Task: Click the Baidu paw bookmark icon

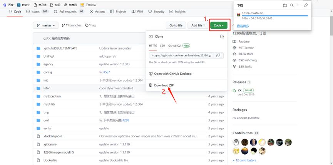Action: pyautogui.click(x=5, y=5)
